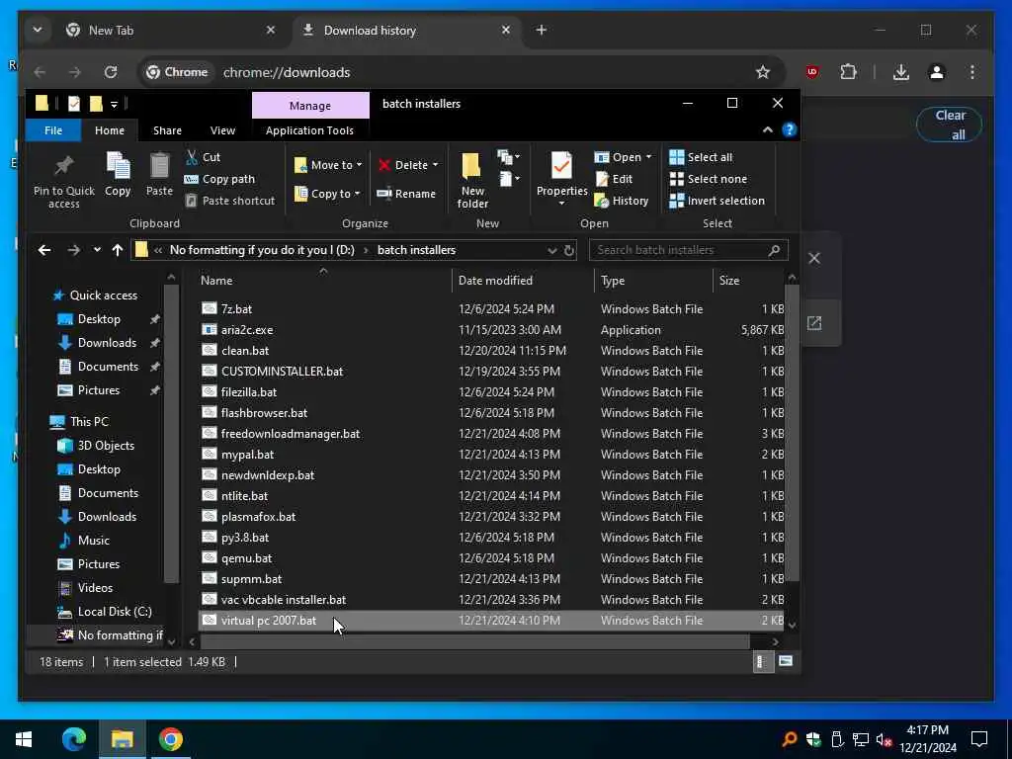Image resolution: width=1012 pixels, height=759 pixels.
Task: Go back in File Explorer
Action: point(43,250)
